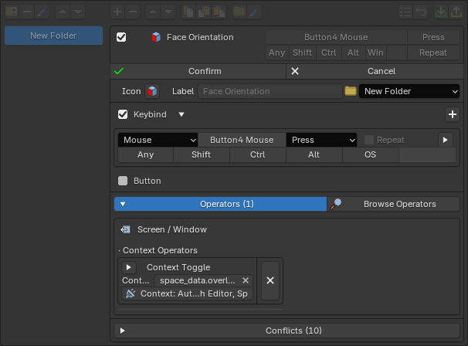Open the New Folder dropdown next to Label
Image resolution: width=468 pixels, height=346 pixels.
click(409, 91)
